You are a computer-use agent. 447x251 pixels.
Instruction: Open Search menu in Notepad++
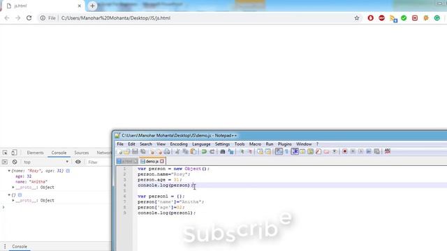(x=146, y=144)
